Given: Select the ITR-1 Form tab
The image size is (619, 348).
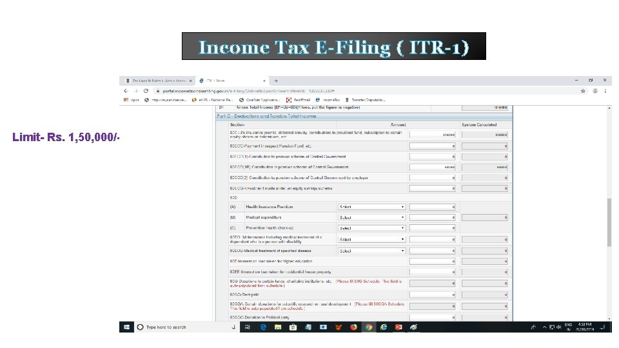Looking at the screenshot, I should tap(232, 81).
